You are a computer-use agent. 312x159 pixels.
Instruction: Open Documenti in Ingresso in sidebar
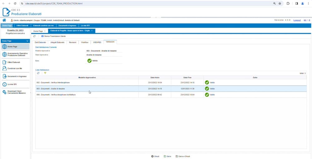[x=15, y=76]
